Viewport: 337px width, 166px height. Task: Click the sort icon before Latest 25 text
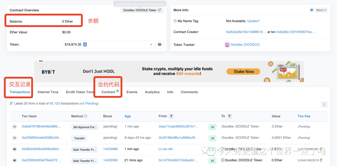point(12,103)
